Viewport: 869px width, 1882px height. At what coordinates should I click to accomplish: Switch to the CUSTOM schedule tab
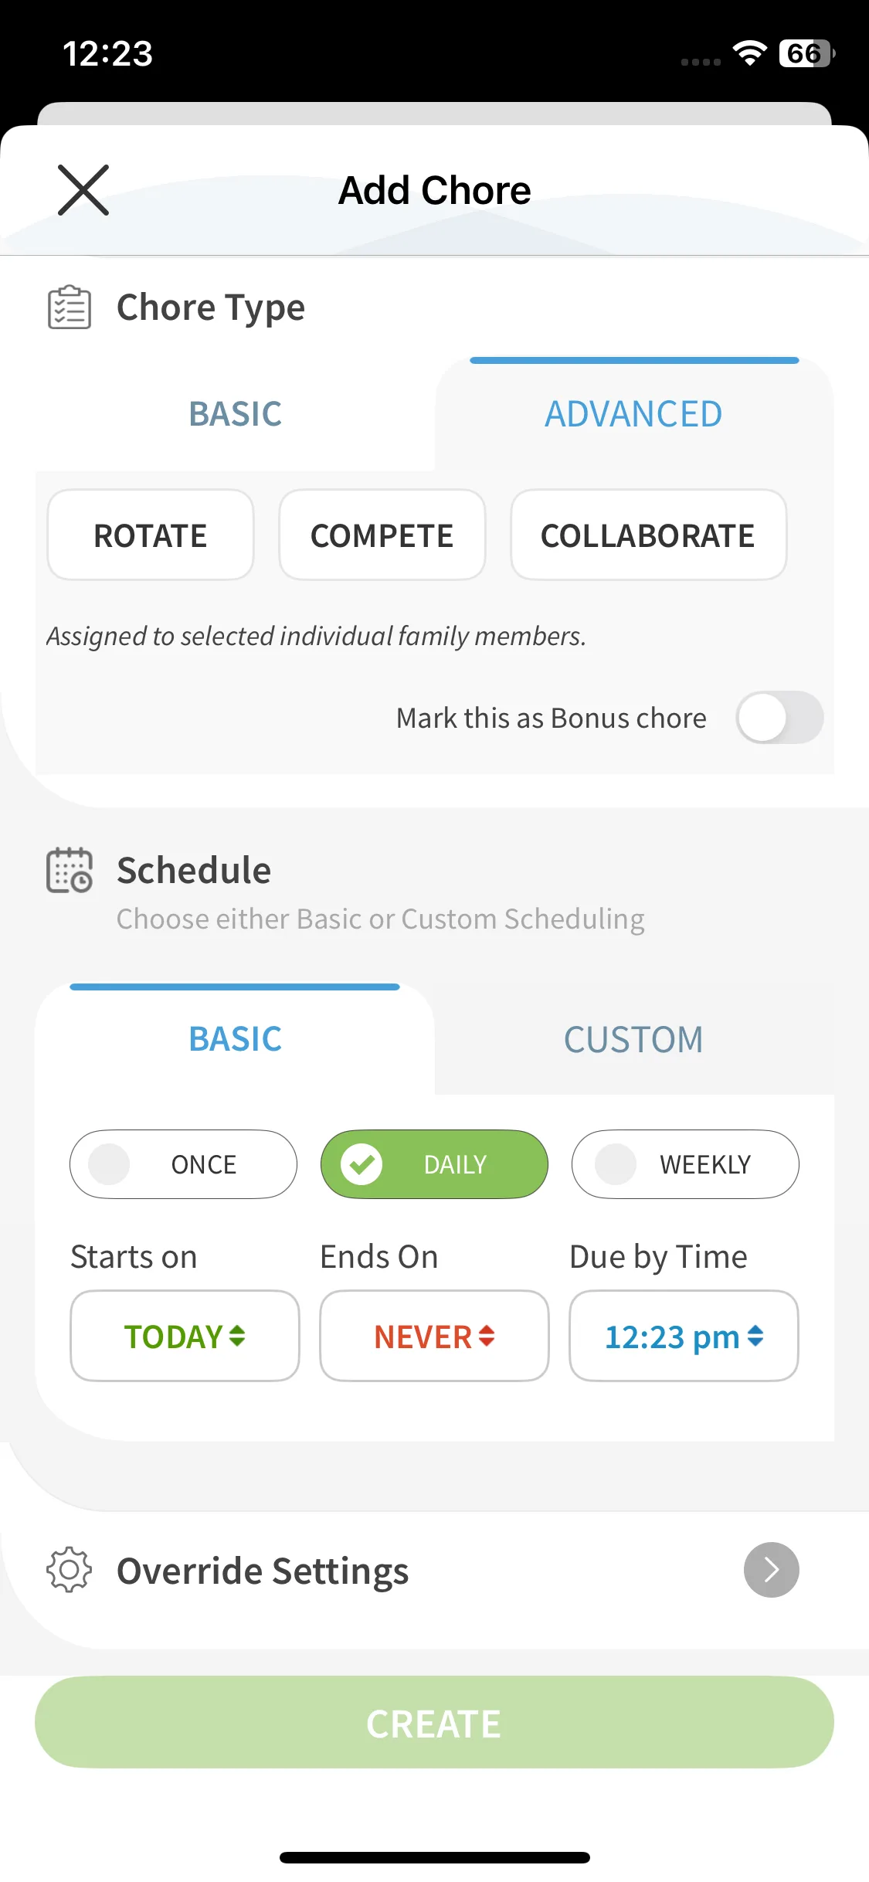(x=633, y=1040)
